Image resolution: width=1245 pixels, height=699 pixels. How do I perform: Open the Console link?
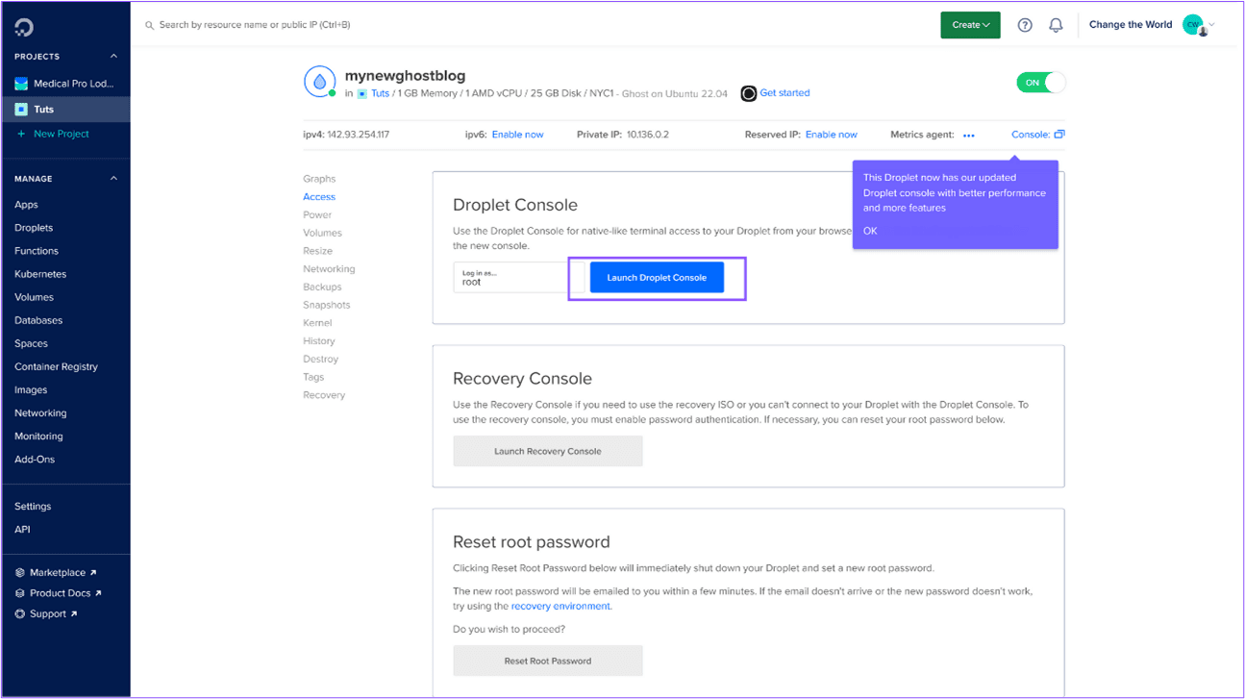(x=1031, y=135)
